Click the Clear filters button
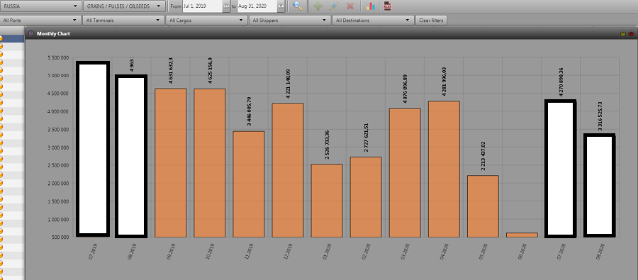The height and width of the screenshot is (280, 638). pos(431,20)
